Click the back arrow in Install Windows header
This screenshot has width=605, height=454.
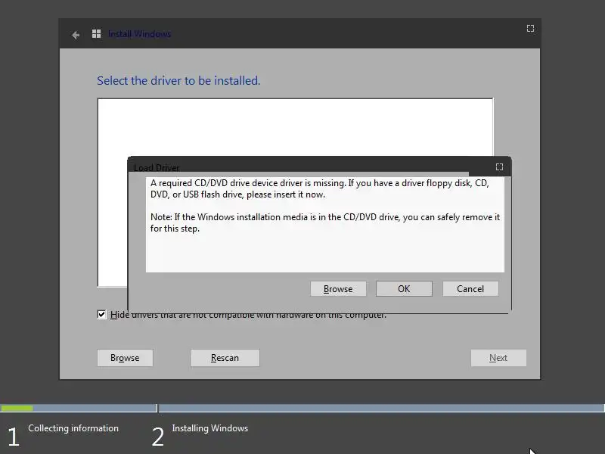[x=76, y=35]
